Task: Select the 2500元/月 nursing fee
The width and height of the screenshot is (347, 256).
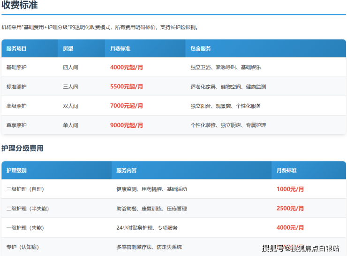Action: pos(290,209)
